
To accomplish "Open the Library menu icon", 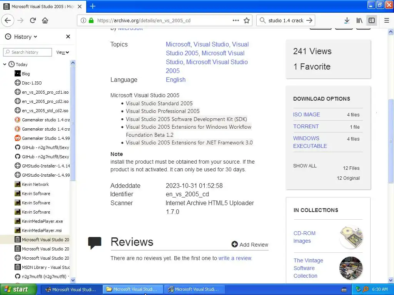I will point(359,21).
